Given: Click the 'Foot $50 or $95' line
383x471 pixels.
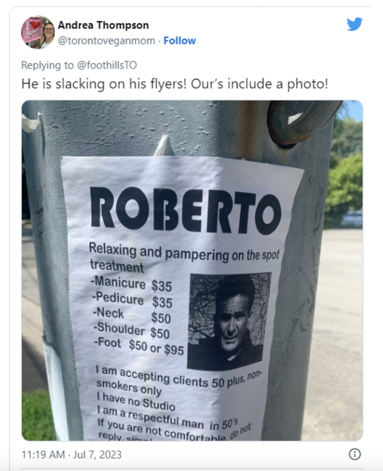Looking at the screenshot, I should 138,346.
